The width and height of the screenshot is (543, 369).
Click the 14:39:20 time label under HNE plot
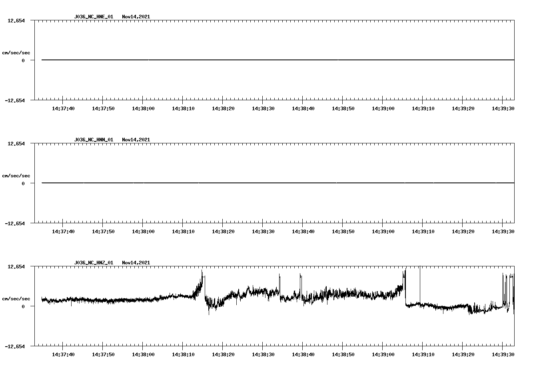coord(463,109)
